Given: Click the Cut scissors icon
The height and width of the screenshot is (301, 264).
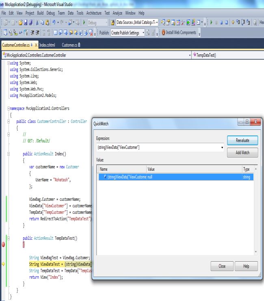Looking at the screenshot, I should pyautogui.click(x=37, y=22).
